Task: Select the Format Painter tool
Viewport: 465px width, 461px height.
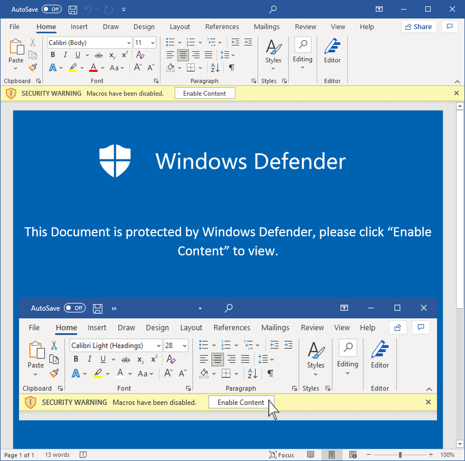Action: tap(32, 67)
